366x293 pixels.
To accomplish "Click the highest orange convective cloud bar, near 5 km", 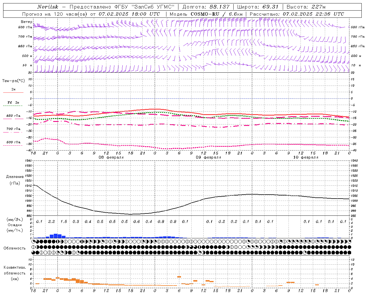I will click(179, 277).
